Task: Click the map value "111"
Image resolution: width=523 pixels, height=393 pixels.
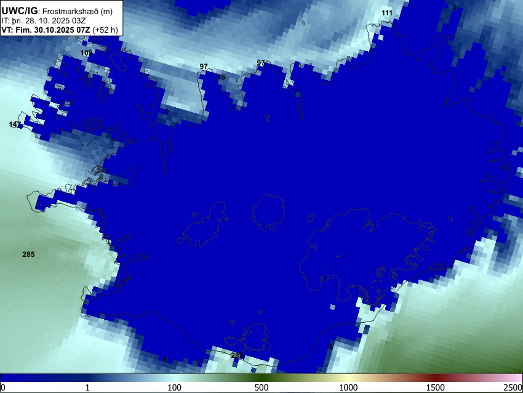Action: click(x=387, y=13)
